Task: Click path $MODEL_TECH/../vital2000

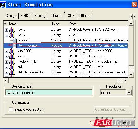Action: tap(91, 51)
